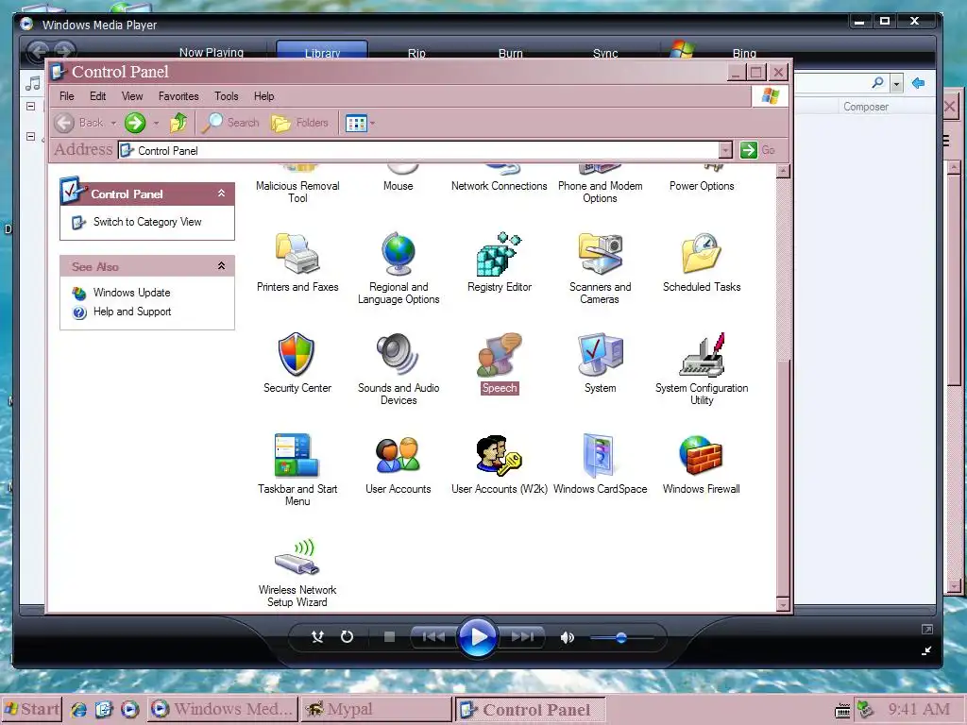Image resolution: width=967 pixels, height=725 pixels.
Task: Switch to Now Playing tab in Media Player
Action: pos(211,53)
